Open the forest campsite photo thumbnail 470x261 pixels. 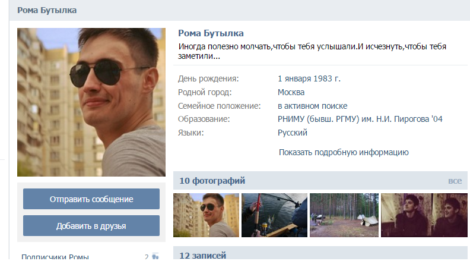(342, 215)
